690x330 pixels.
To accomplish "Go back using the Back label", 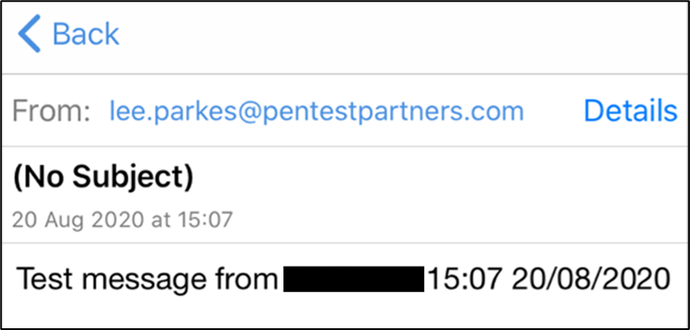I will point(86,33).
